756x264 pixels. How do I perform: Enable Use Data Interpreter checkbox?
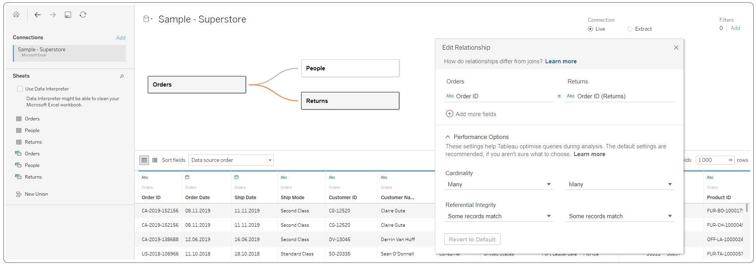click(20, 89)
